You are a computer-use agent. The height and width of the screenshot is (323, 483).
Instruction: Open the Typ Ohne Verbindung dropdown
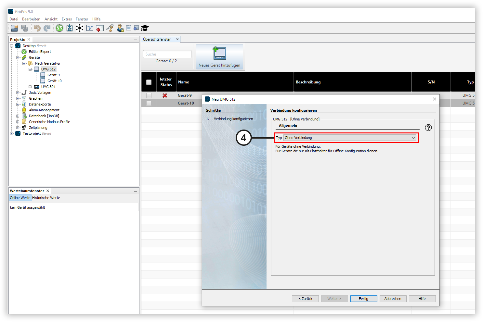point(350,138)
